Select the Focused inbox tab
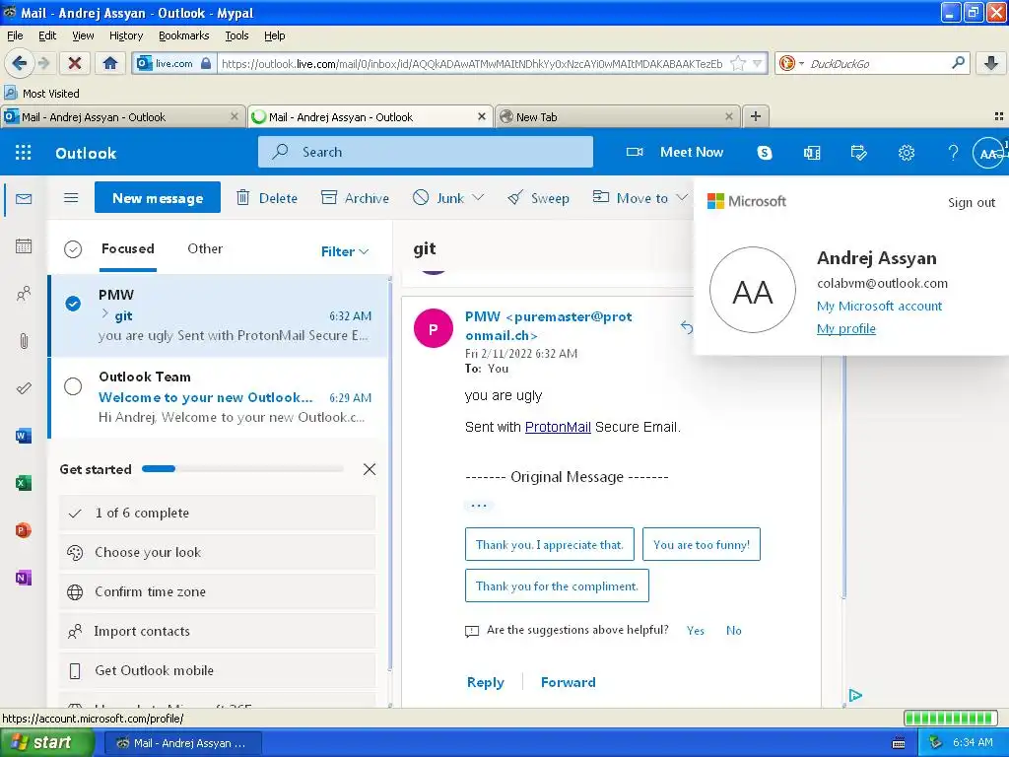This screenshot has width=1009, height=757. (x=128, y=248)
